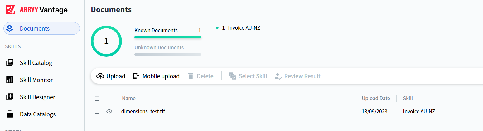
Task: Open the Skill Monitor chart icon
Action: pyautogui.click(x=10, y=80)
